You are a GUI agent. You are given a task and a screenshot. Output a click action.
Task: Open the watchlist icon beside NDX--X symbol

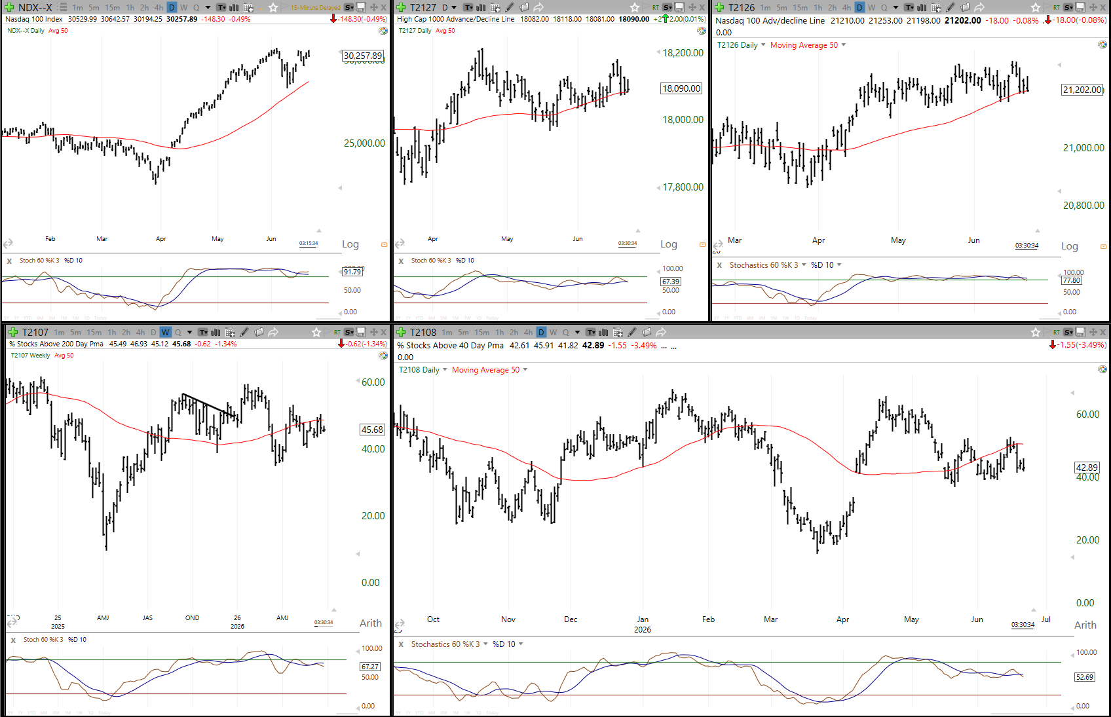(63, 7)
